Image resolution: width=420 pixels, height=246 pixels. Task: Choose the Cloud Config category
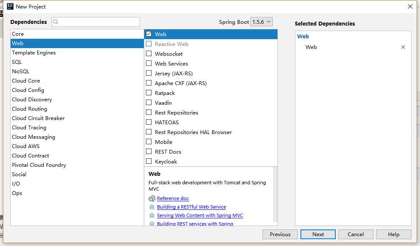[77, 90]
